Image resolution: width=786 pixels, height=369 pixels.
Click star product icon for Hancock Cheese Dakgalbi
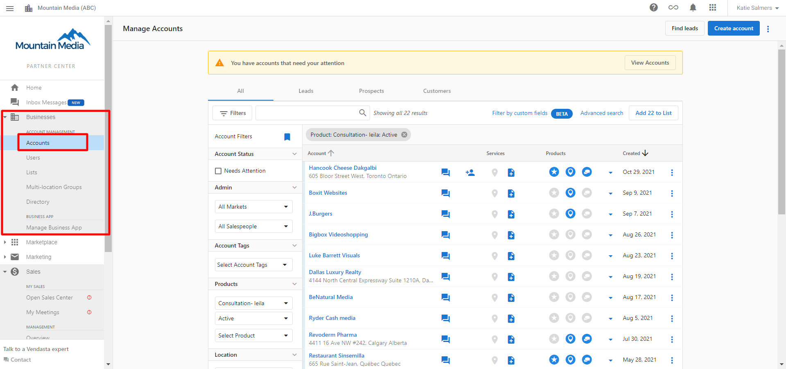554,172
